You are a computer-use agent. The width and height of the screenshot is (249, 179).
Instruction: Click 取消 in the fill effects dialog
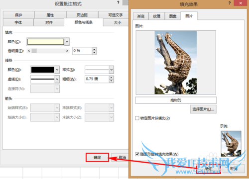(x=234, y=169)
